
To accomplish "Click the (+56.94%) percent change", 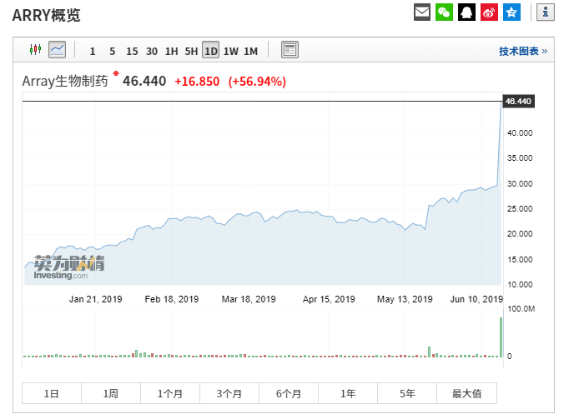I will point(257,82).
